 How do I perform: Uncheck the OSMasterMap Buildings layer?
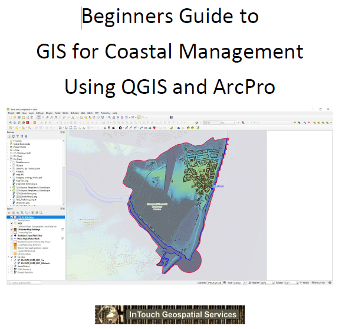click(12, 229)
